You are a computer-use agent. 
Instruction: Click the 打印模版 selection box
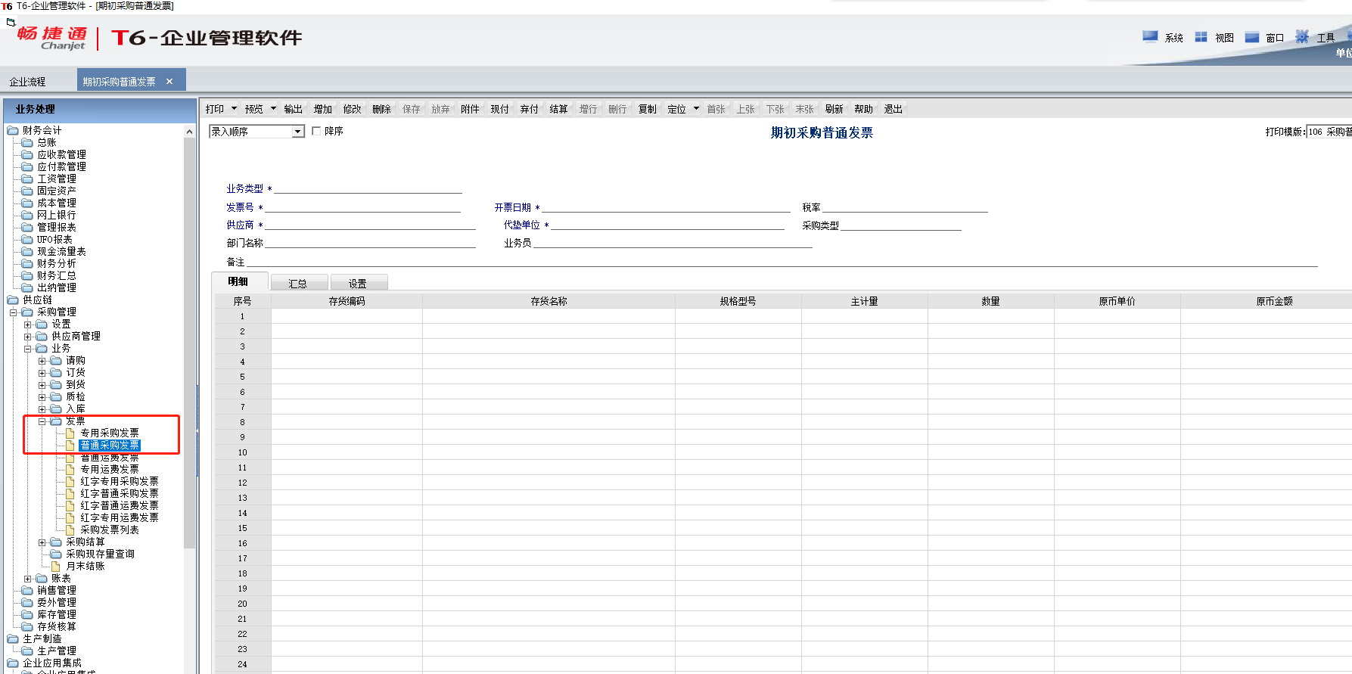pos(1329,132)
